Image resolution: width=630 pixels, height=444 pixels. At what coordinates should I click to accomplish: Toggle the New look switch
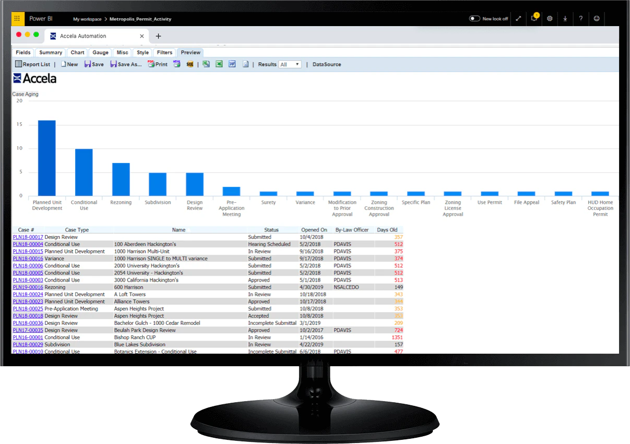(x=474, y=18)
